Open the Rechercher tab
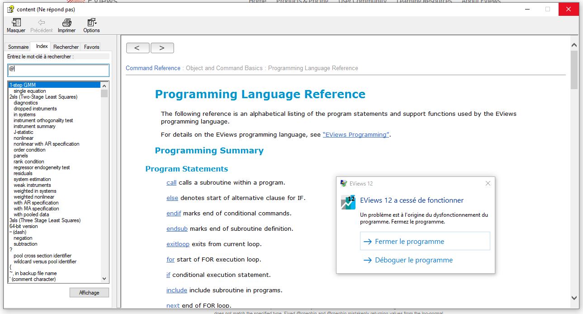This screenshot has width=583, height=314. tap(66, 47)
